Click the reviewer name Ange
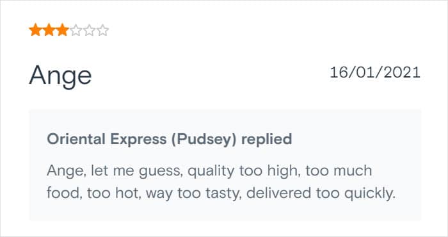Screen dimensions: 448x237 [60, 76]
